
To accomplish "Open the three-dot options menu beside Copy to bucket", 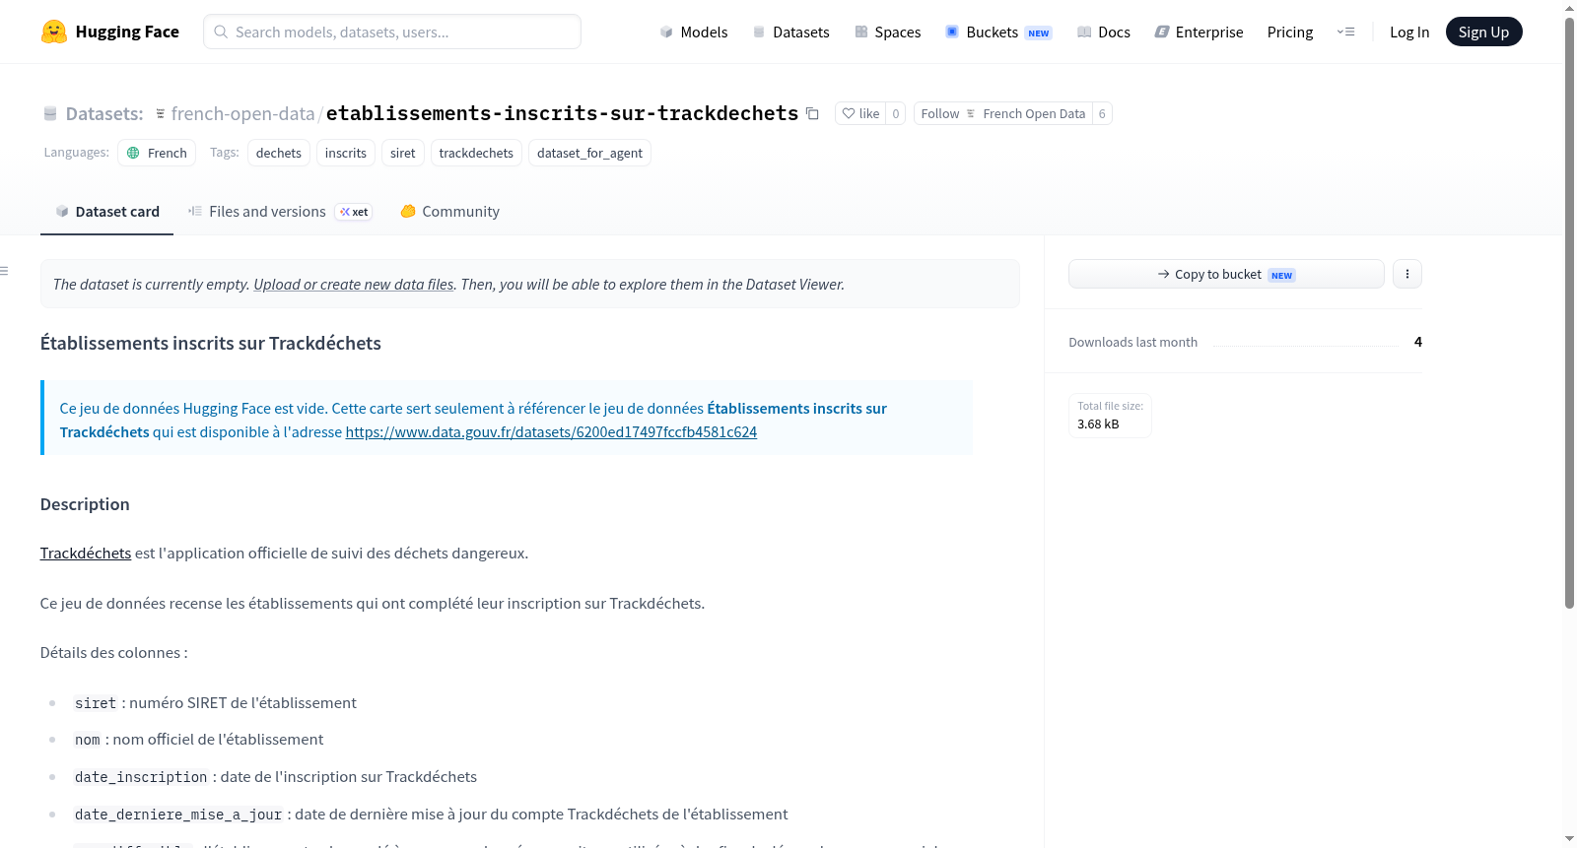I will click(x=1407, y=274).
